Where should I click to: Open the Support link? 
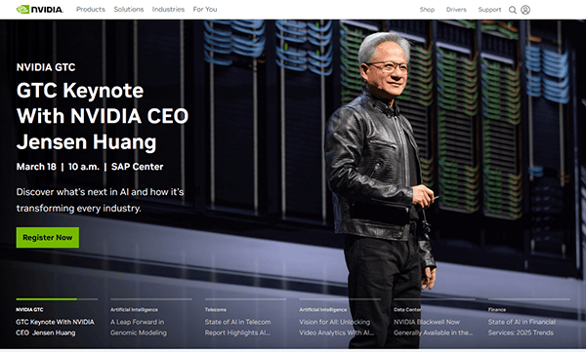point(489,10)
